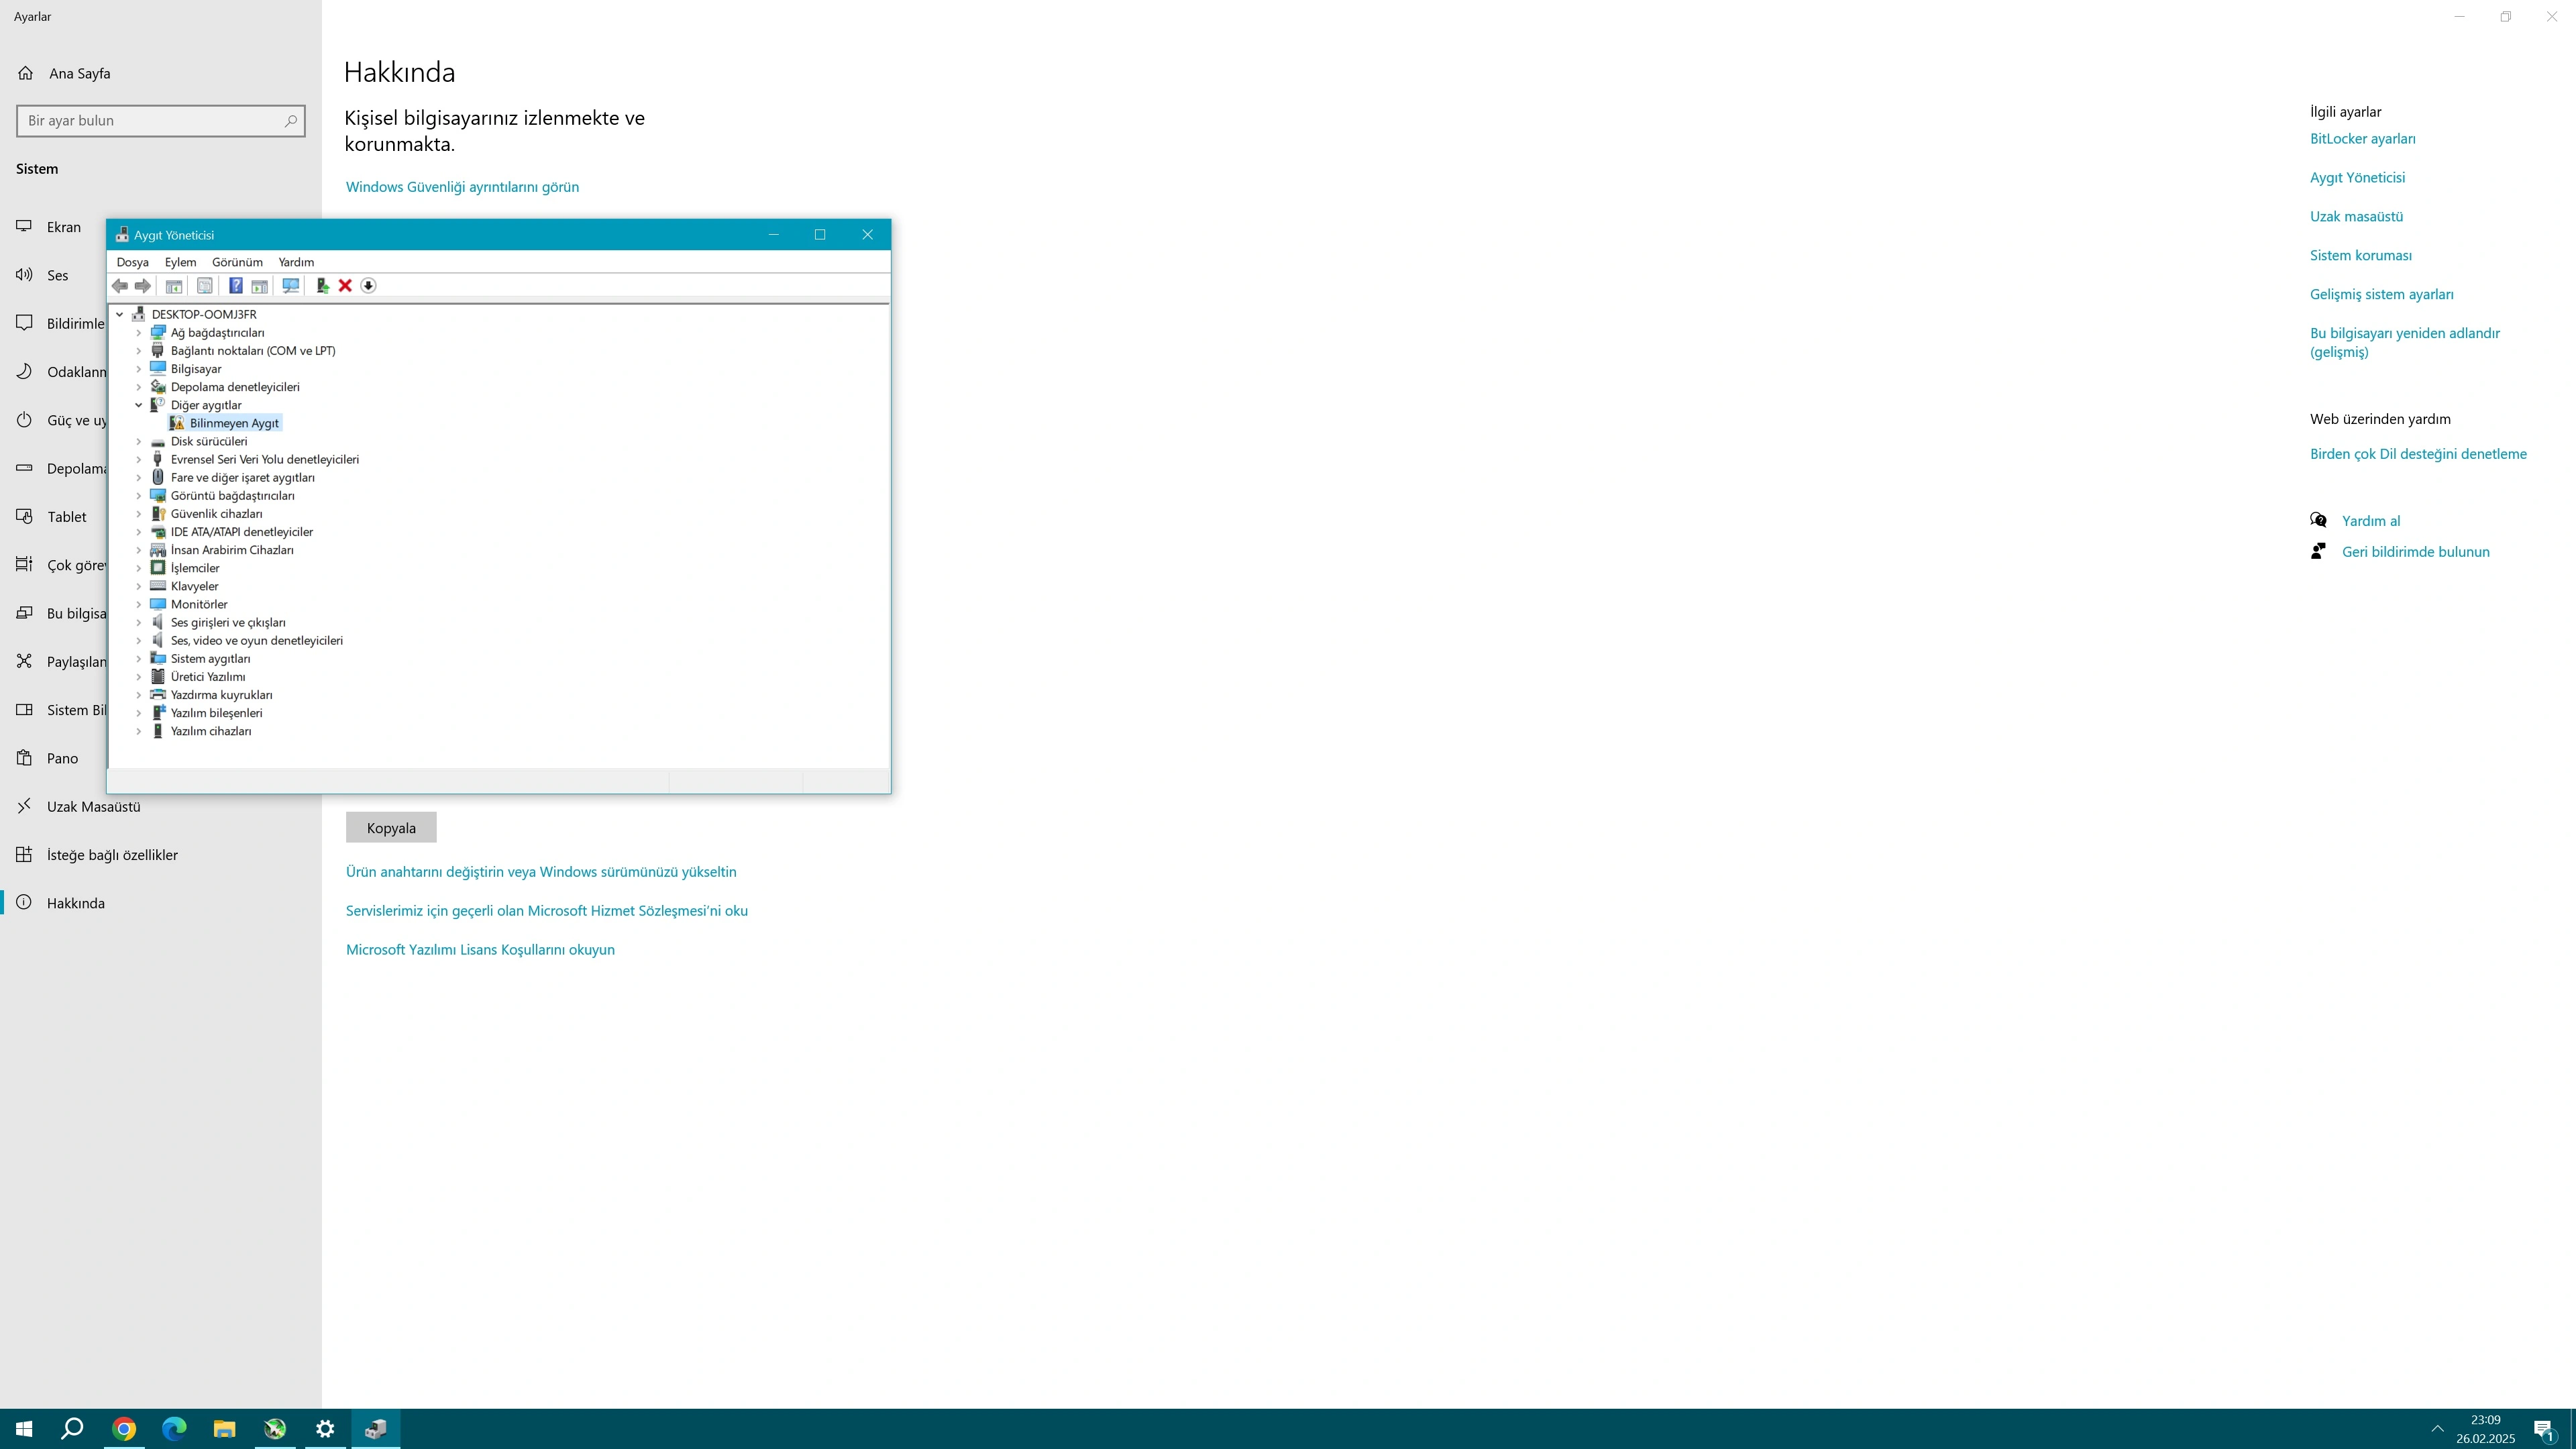
Task: Open İsteğe bağlı özellikler in sidebar
Action: (112, 855)
